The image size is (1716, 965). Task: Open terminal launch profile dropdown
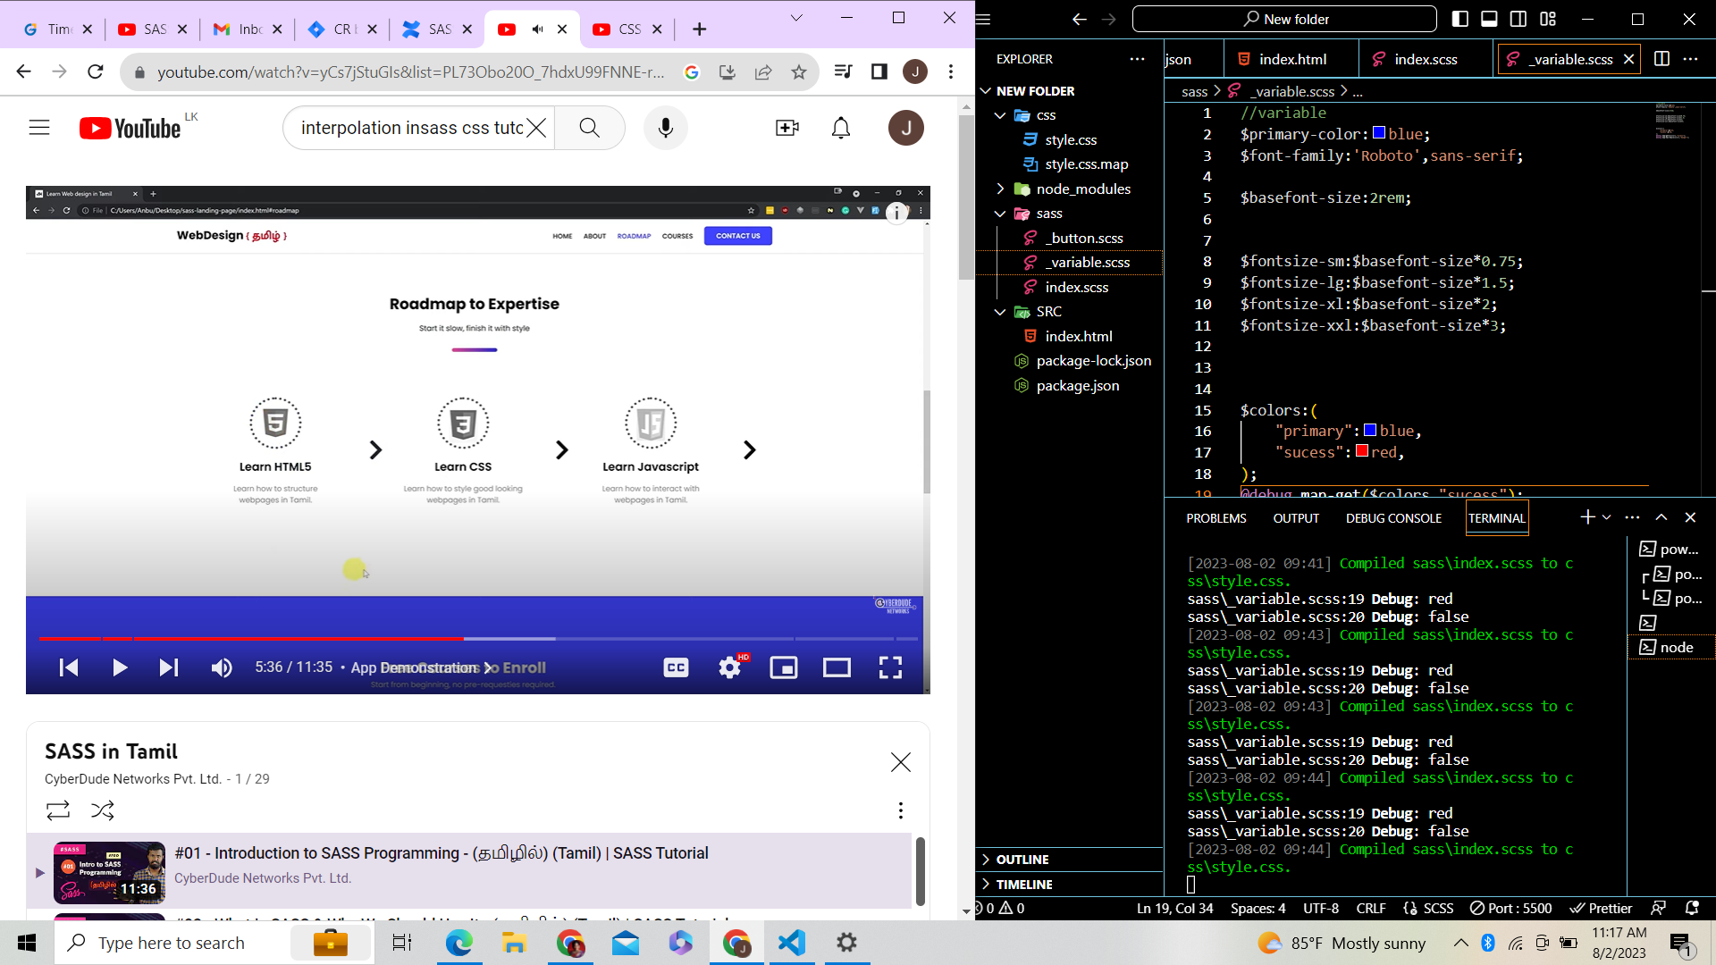coord(1606,517)
